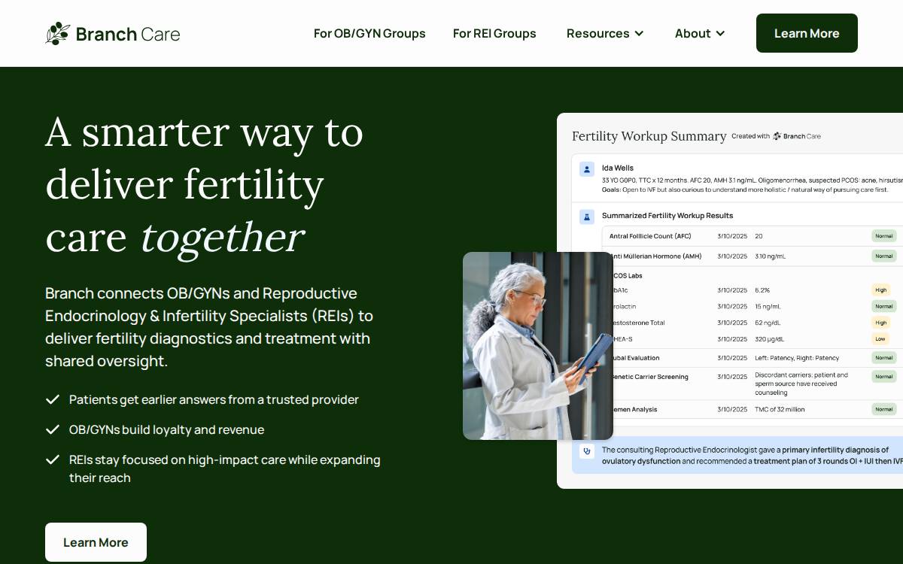Click the checkmark beside 'Patients get earlier answers'

[x=53, y=399]
